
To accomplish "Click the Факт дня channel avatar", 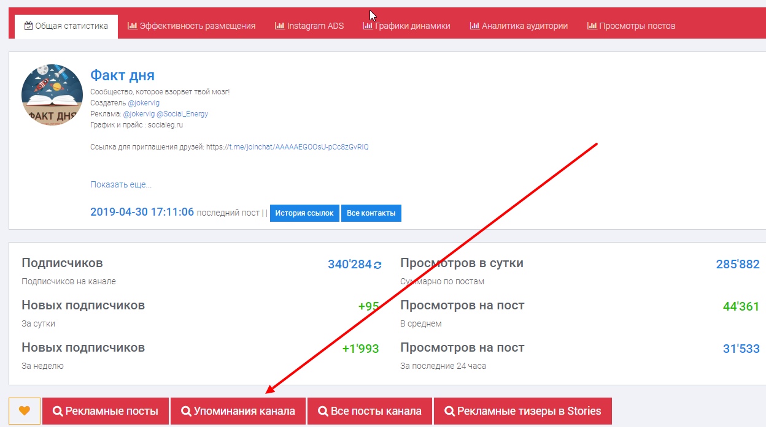I will pos(52,95).
